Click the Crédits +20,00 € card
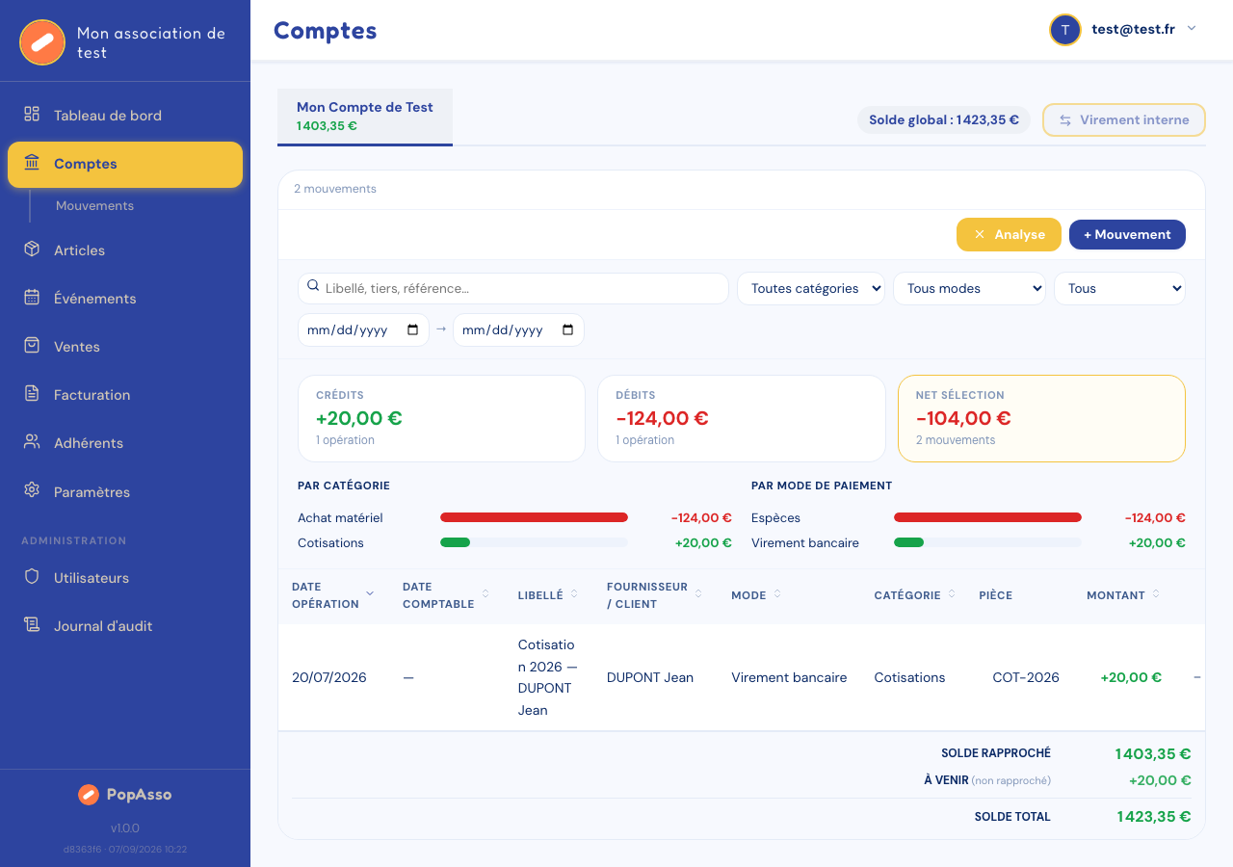This screenshot has height=867, width=1233. click(441, 418)
